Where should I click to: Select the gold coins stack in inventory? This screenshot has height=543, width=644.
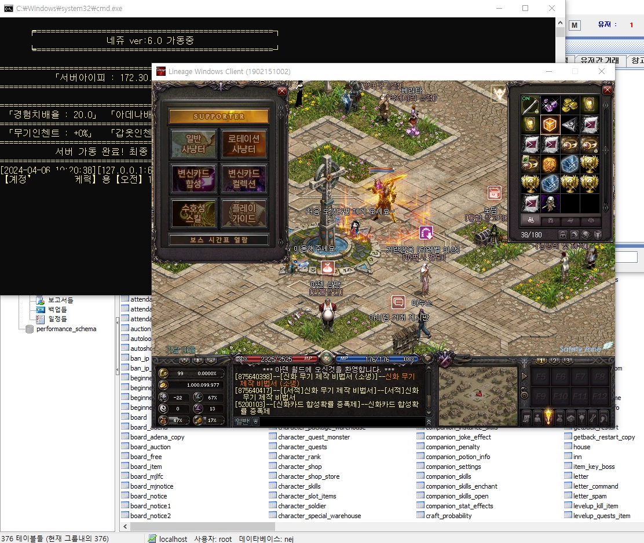569,105
